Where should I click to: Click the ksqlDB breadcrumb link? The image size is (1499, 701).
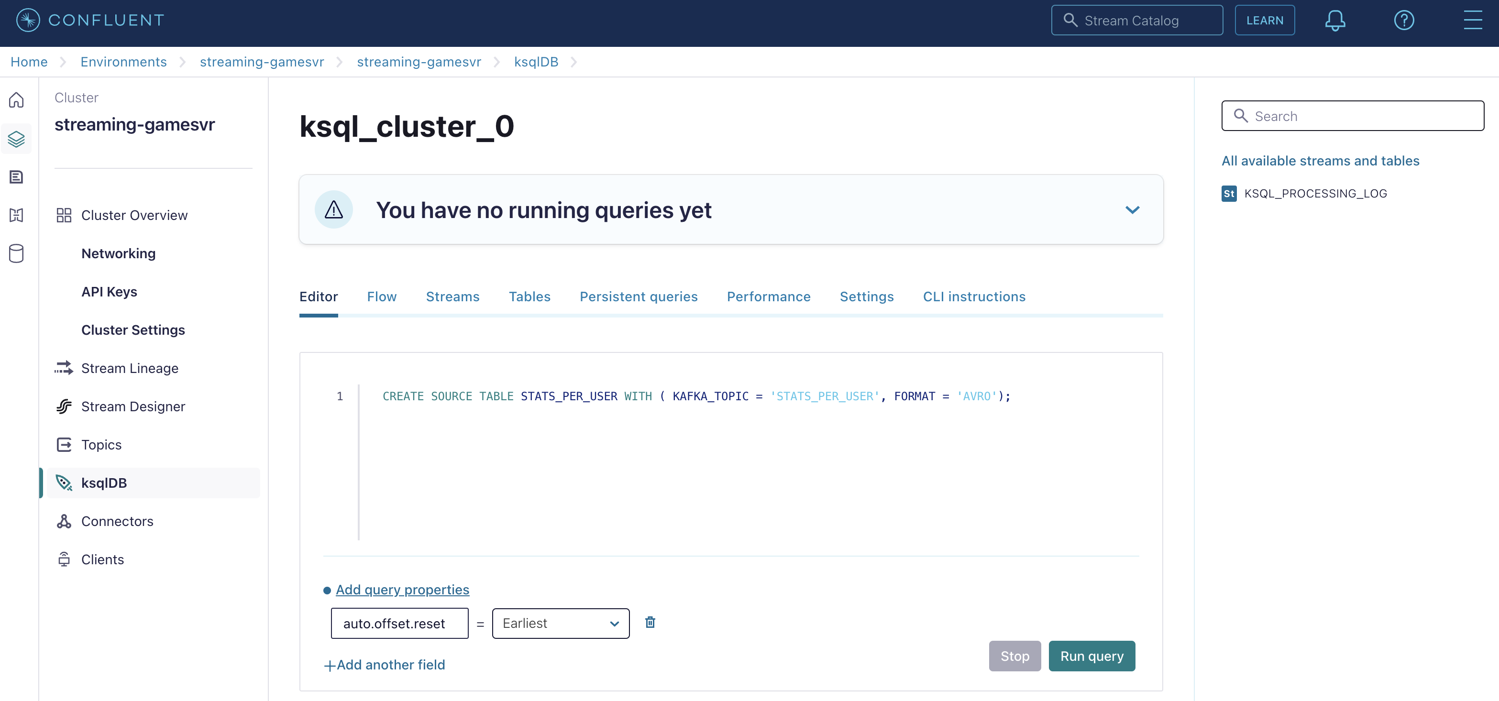536,62
